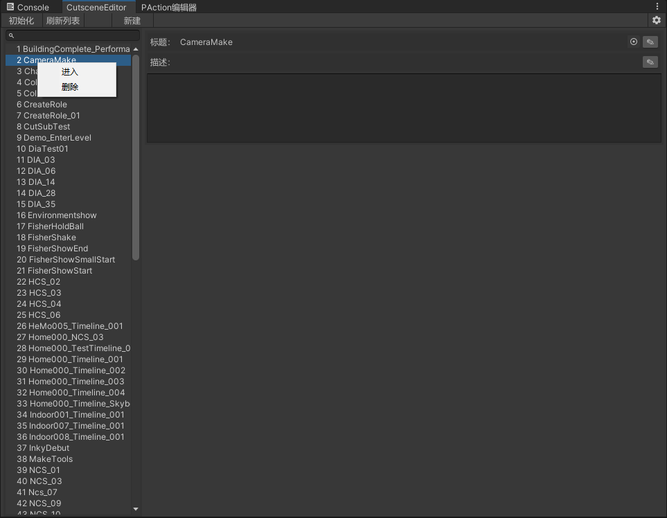Choose 进入 from the context menu
667x518 pixels.
(70, 72)
